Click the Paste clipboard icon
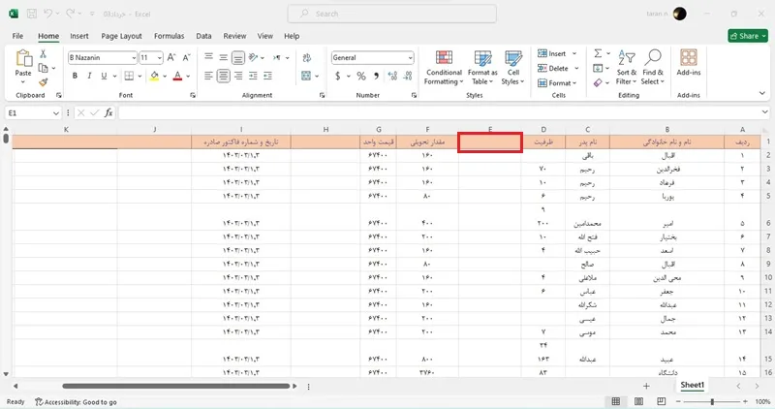 click(x=23, y=58)
